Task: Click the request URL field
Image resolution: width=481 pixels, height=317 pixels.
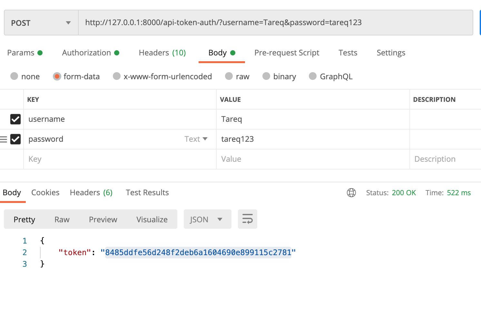Action: 276,23
